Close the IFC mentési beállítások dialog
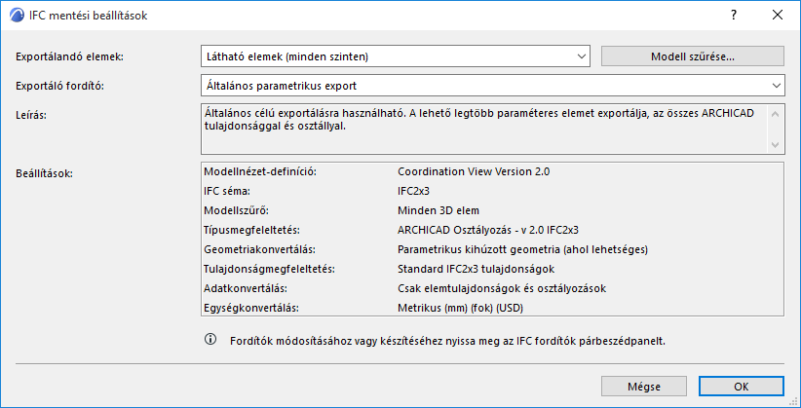This screenshot has width=801, height=408. click(x=777, y=16)
